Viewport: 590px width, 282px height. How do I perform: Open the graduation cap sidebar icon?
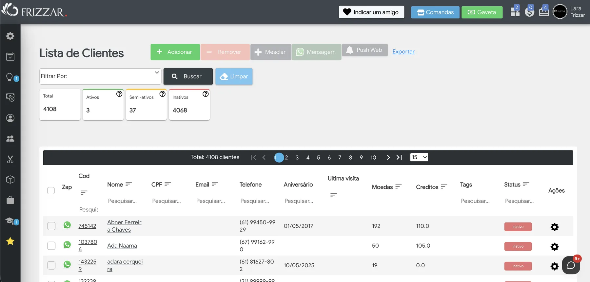10,221
